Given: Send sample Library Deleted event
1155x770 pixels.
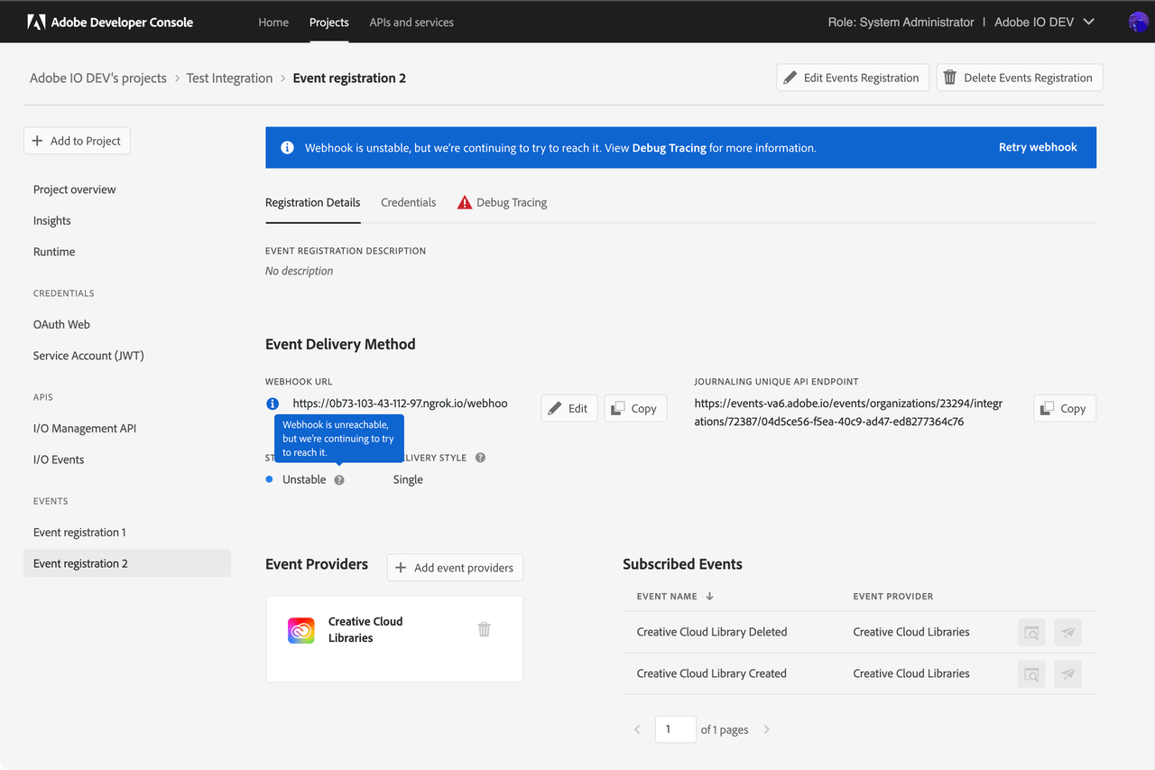Looking at the screenshot, I should (1067, 632).
